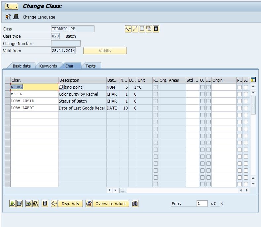Open search help icon beside N-002

[61, 87]
